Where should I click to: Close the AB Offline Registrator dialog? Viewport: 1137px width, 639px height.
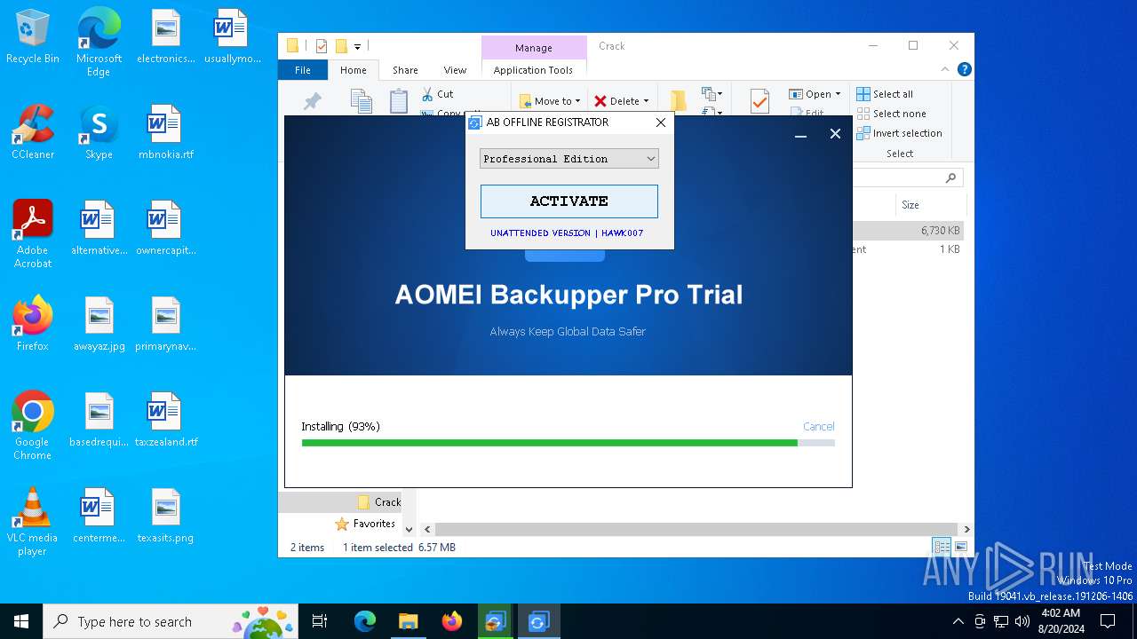660,122
